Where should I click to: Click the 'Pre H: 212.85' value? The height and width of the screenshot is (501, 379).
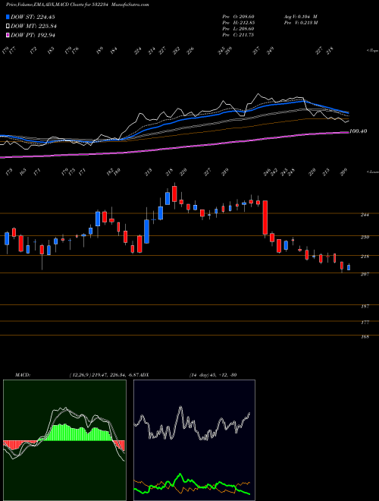pos(238,23)
